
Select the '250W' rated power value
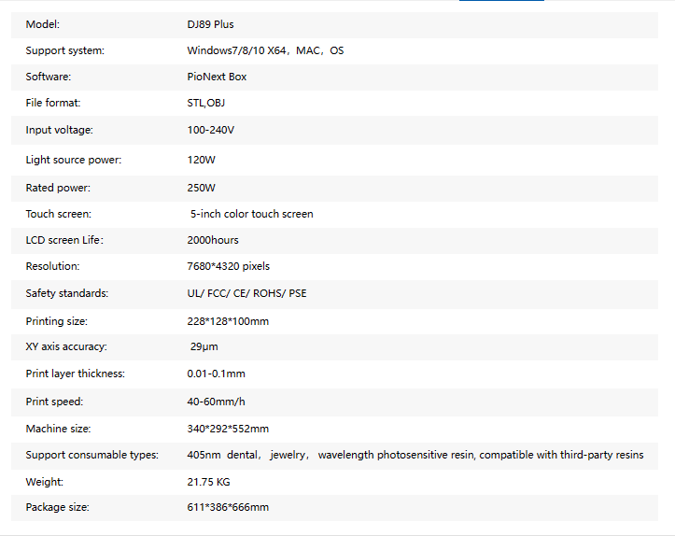(x=201, y=188)
